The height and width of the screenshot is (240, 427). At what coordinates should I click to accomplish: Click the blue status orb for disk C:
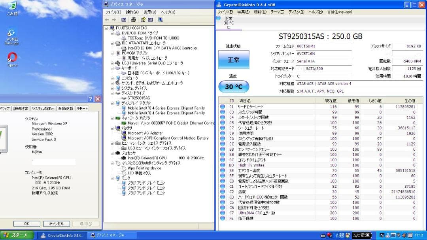click(x=218, y=18)
